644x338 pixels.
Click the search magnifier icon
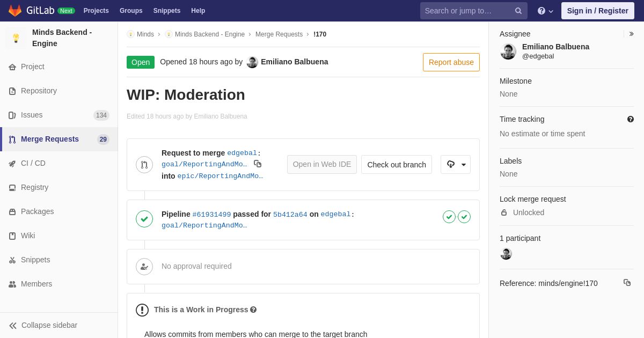518,11
